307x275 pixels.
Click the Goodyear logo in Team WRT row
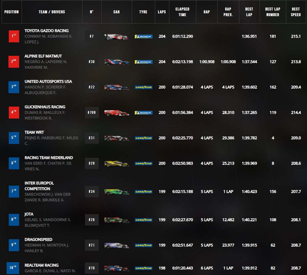[144, 138]
